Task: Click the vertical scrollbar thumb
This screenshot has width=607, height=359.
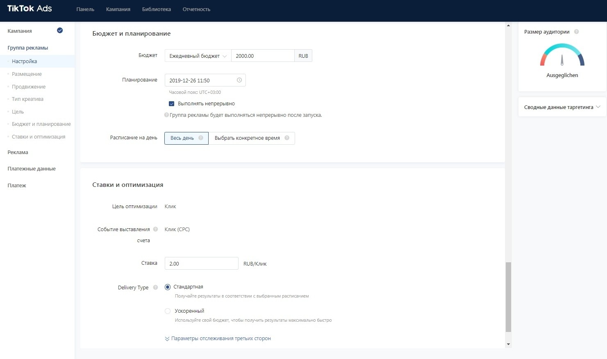Action: (x=508, y=297)
